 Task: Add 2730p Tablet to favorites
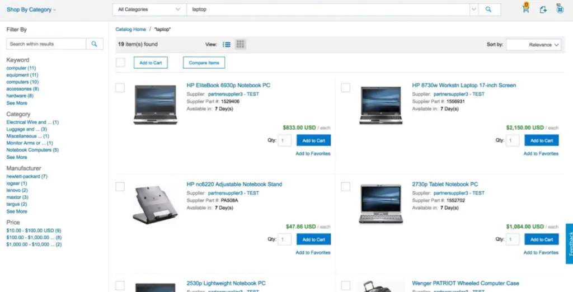tap(541, 252)
